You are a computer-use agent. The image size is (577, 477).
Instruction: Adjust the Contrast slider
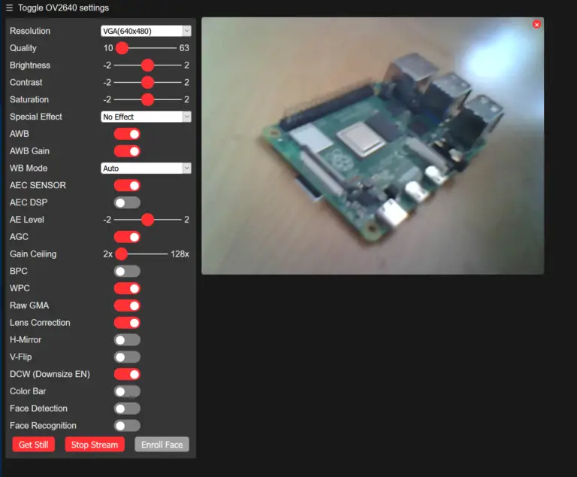click(147, 82)
